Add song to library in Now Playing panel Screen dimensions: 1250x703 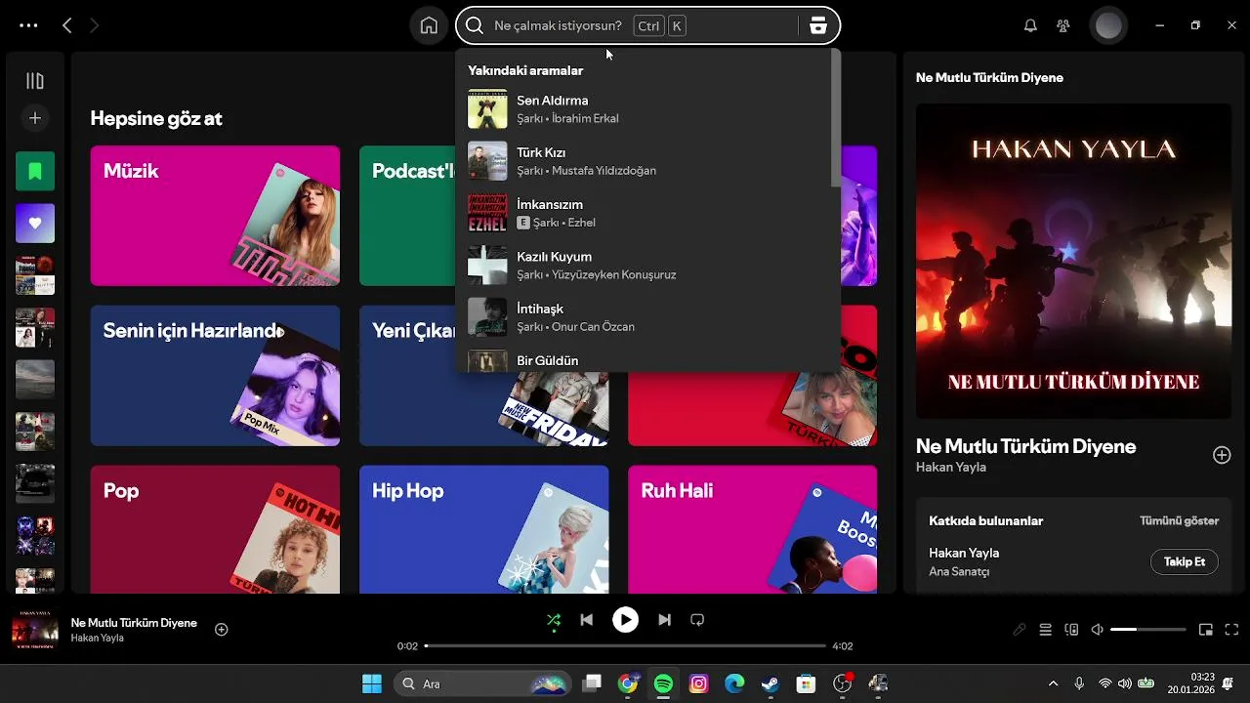(x=1222, y=455)
